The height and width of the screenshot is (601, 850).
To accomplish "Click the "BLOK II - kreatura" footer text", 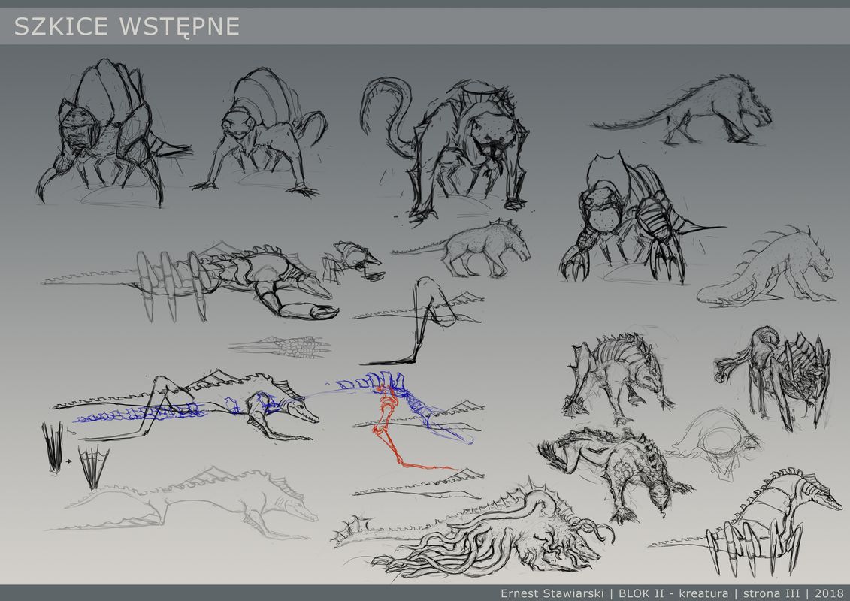I will point(673,593).
